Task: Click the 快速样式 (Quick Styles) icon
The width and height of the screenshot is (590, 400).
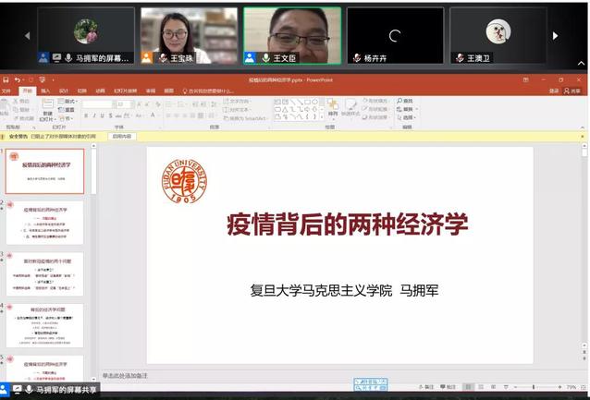Action: pyautogui.click(x=350, y=107)
